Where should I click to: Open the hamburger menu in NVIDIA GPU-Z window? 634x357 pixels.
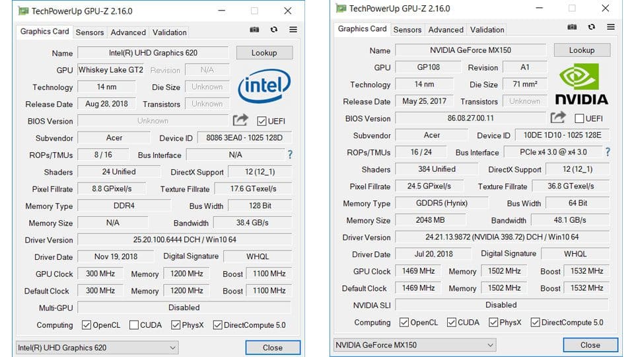(611, 27)
